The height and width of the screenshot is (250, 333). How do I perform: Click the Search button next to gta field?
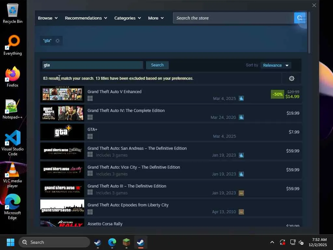click(157, 65)
